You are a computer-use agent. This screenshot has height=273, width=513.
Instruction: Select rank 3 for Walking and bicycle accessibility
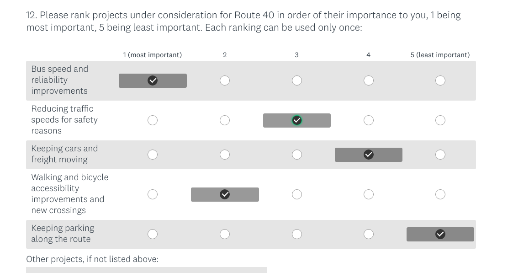pos(296,194)
